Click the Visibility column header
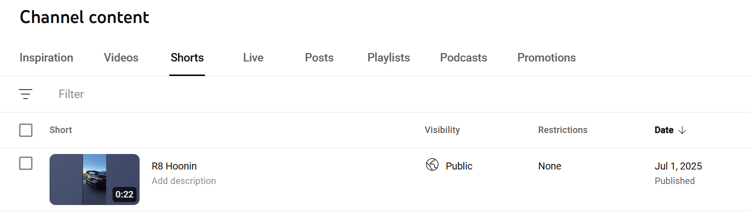The width and height of the screenshot is (750, 216). click(x=442, y=130)
